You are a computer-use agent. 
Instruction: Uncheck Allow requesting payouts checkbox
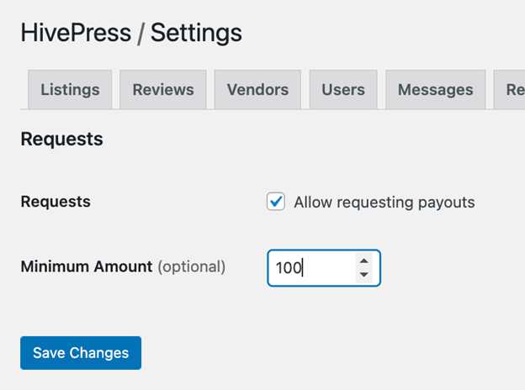click(x=276, y=202)
